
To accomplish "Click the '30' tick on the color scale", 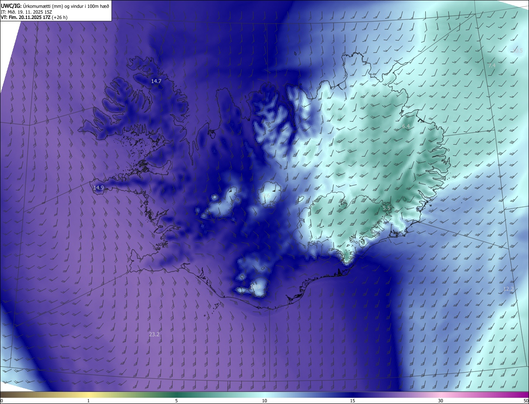I will (441, 401).
